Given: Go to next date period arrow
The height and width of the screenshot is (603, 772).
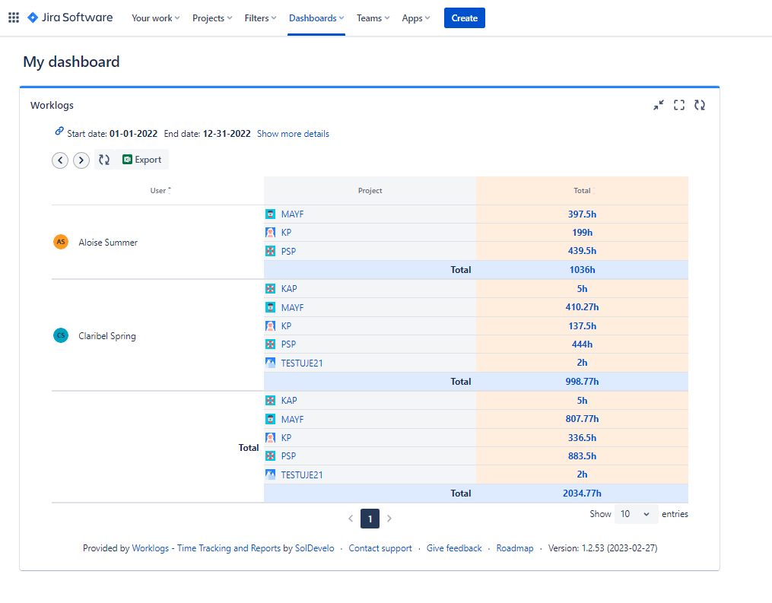Looking at the screenshot, I should 81,160.
